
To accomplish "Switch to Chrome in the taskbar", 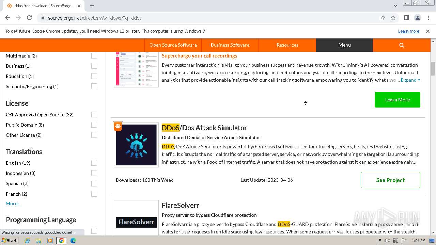I will 62,241.
